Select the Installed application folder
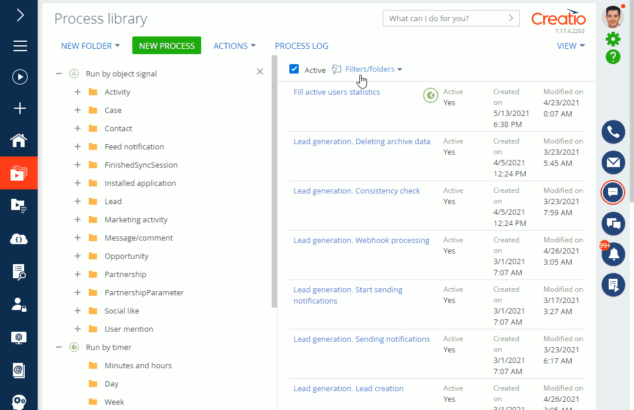Screen dimensions: 634x410 (141, 183)
